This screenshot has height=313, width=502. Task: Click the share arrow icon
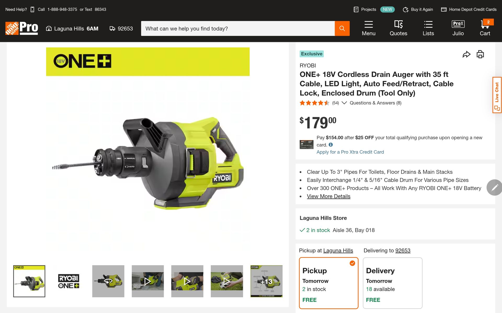[466, 54]
